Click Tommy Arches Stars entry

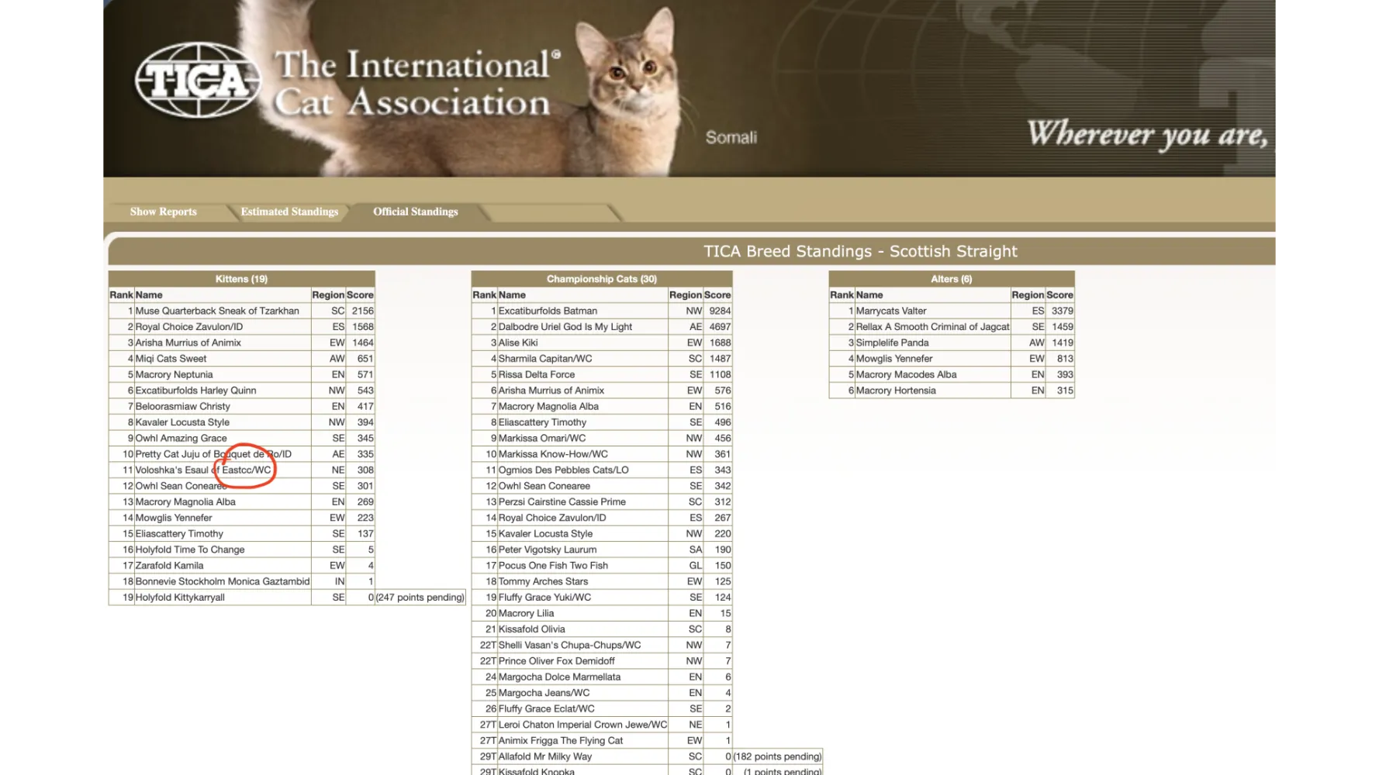tap(543, 581)
